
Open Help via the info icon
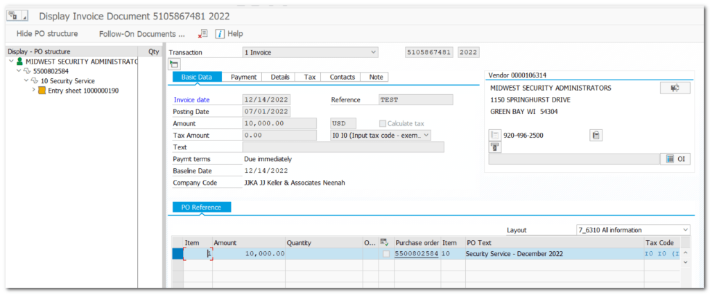tap(220, 33)
